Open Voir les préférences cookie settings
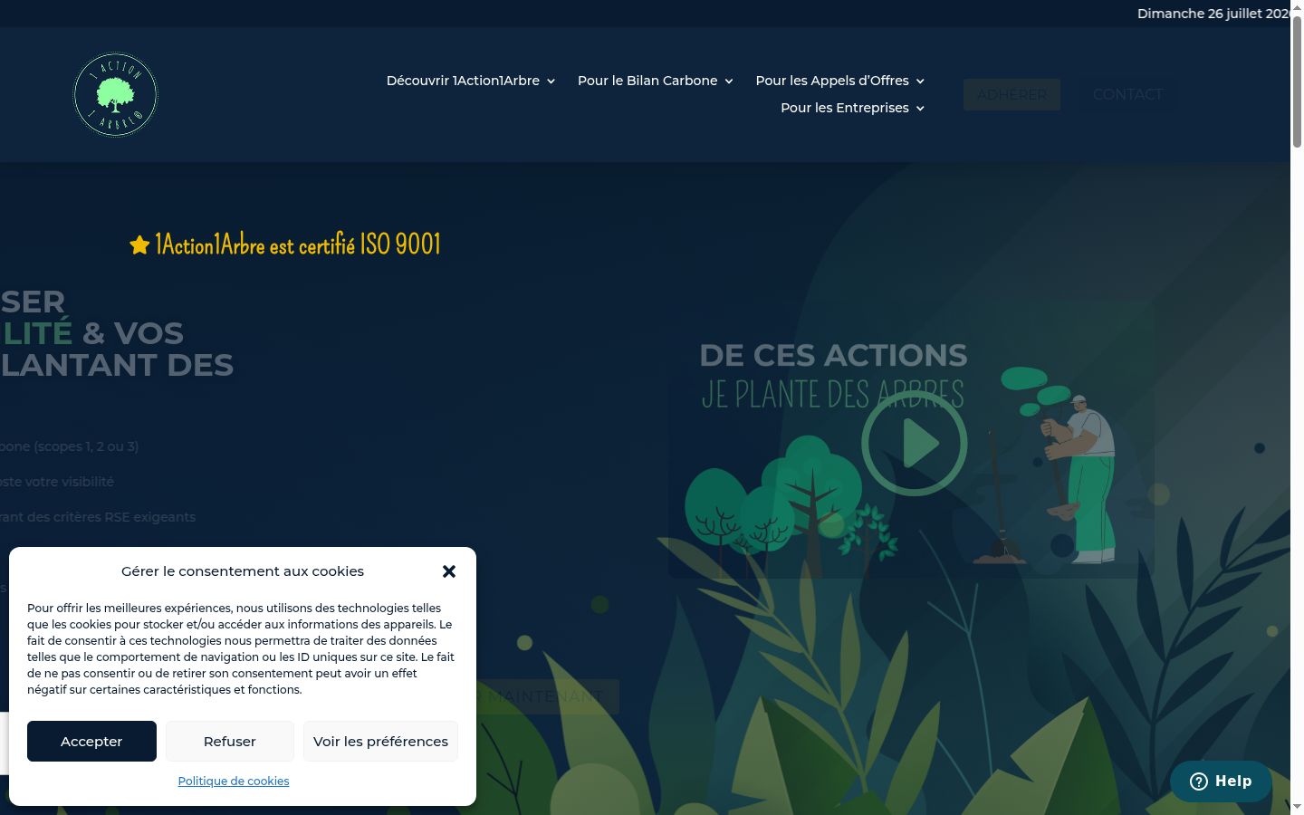Viewport: 1304px width, 815px height. (x=380, y=741)
